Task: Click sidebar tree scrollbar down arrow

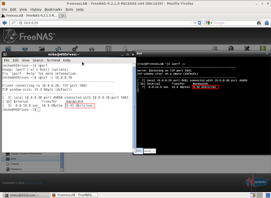Action: (x=62, y=170)
